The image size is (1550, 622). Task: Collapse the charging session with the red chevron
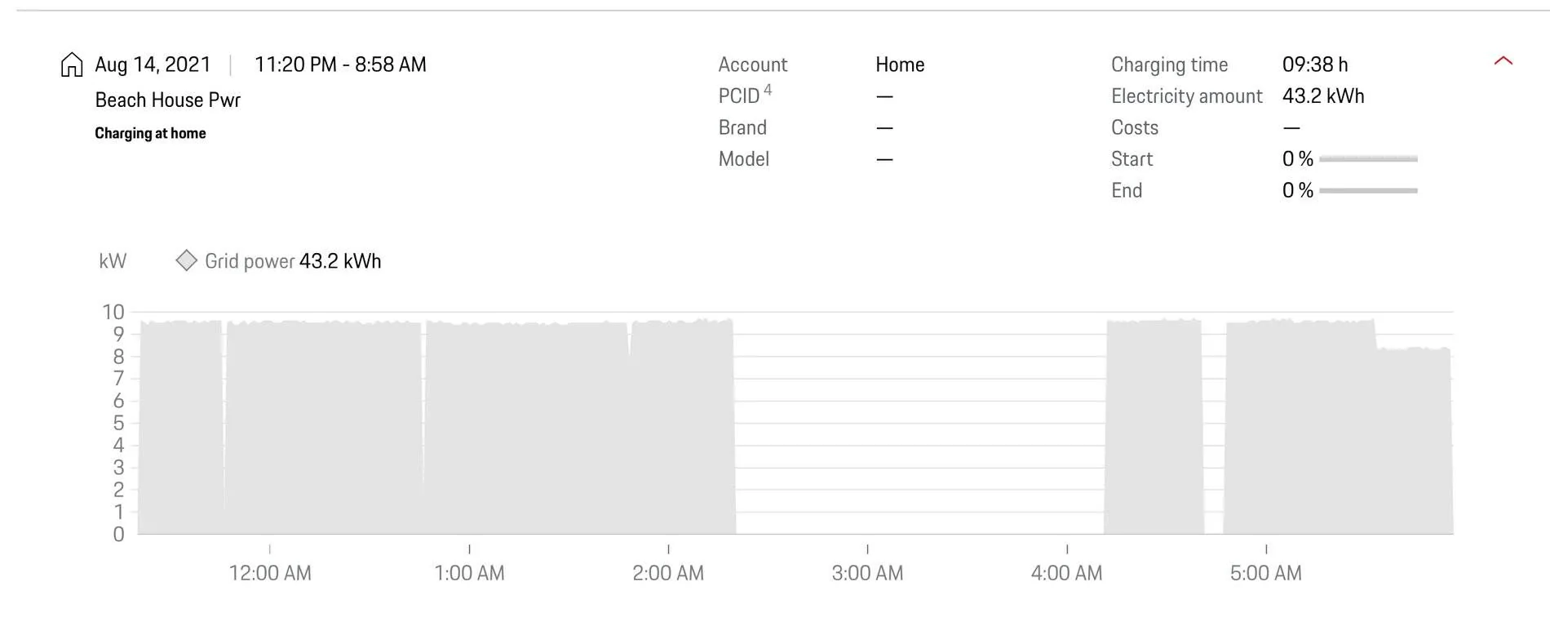pyautogui.click(x=1503, y=61)
